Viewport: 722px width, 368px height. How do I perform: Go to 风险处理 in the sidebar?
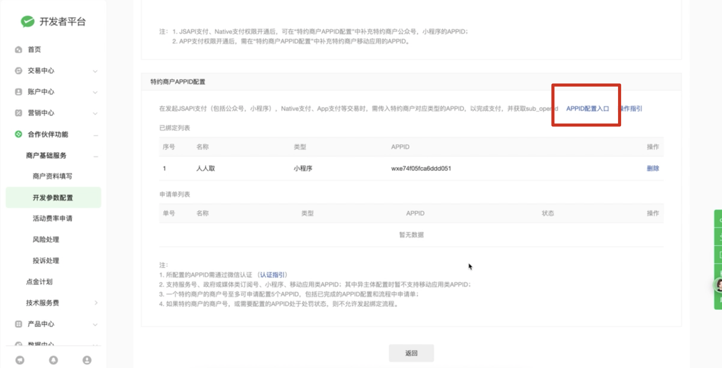pos(46,240)
